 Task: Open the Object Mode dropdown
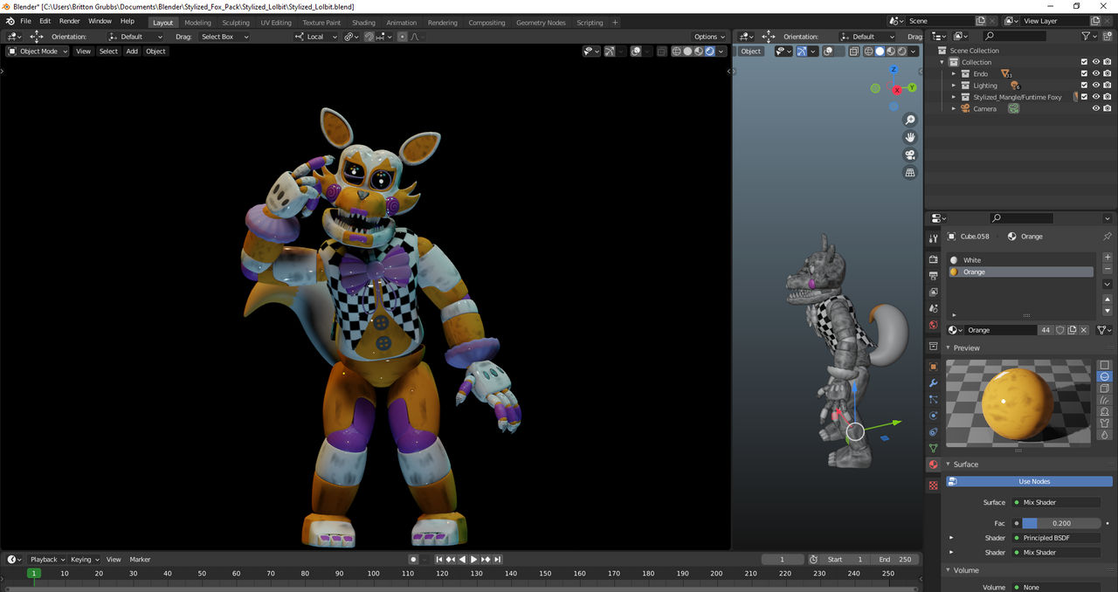point(38,51)
